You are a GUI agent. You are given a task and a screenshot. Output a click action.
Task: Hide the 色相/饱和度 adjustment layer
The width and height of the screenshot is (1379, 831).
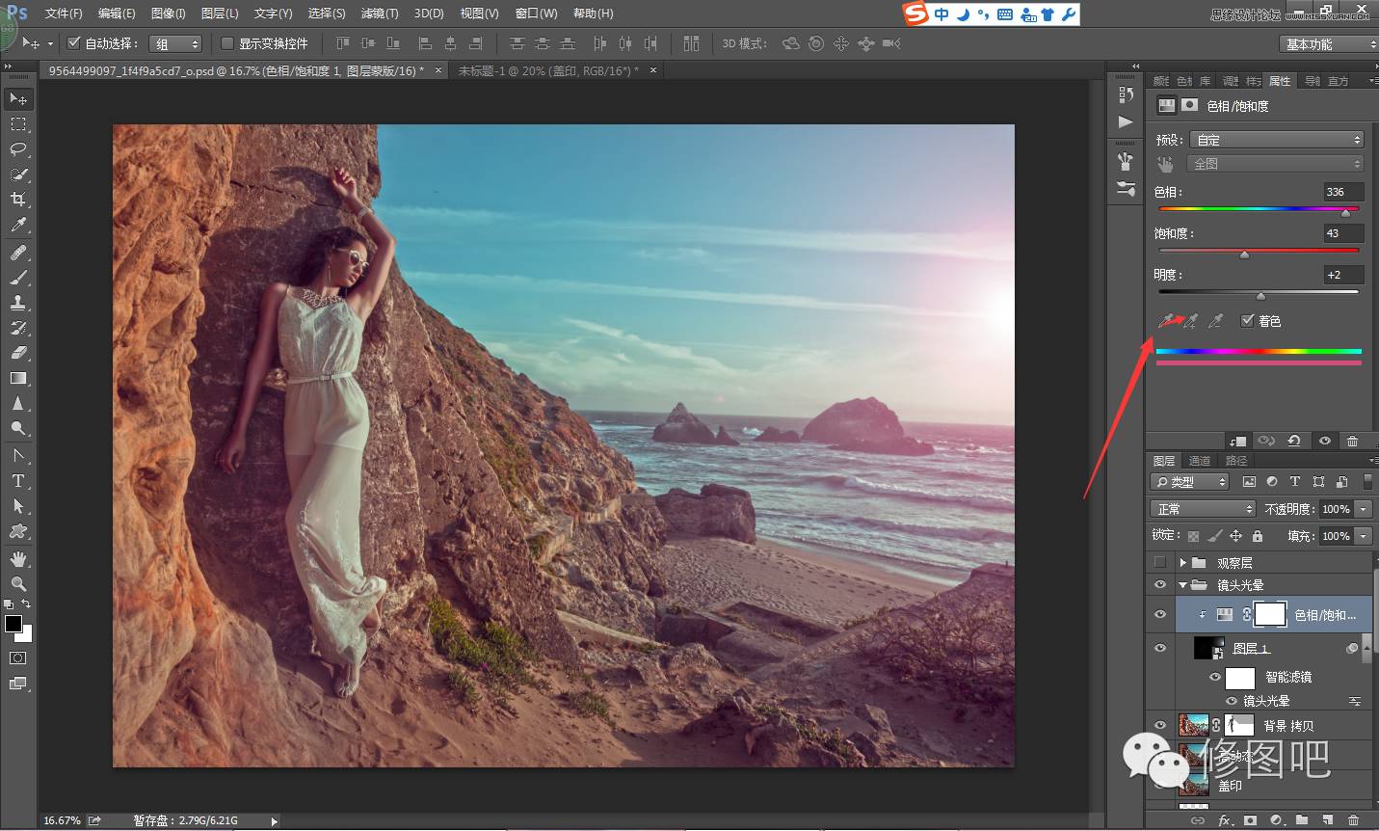tap(1159, 614)
